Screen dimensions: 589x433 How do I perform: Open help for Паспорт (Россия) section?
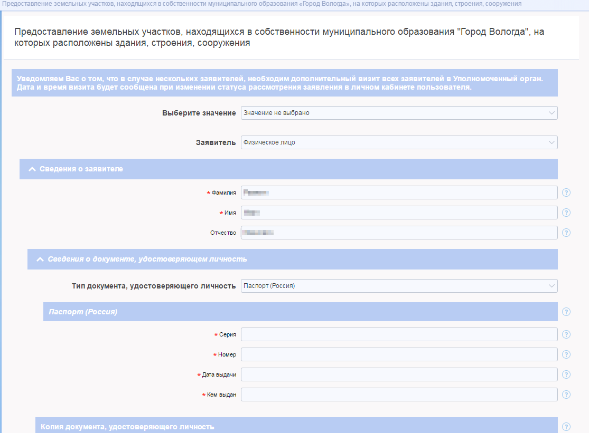tap(566, 312)
